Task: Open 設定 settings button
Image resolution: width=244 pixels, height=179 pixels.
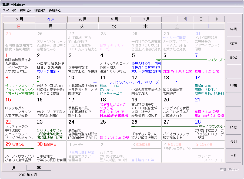Action: pos(233,57)
